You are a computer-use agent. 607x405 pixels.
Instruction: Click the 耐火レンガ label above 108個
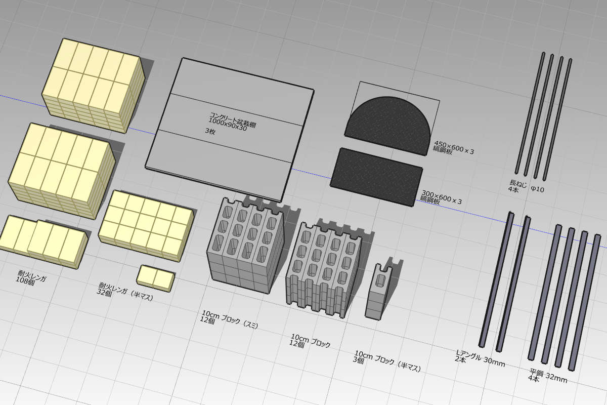pos(32,276)
